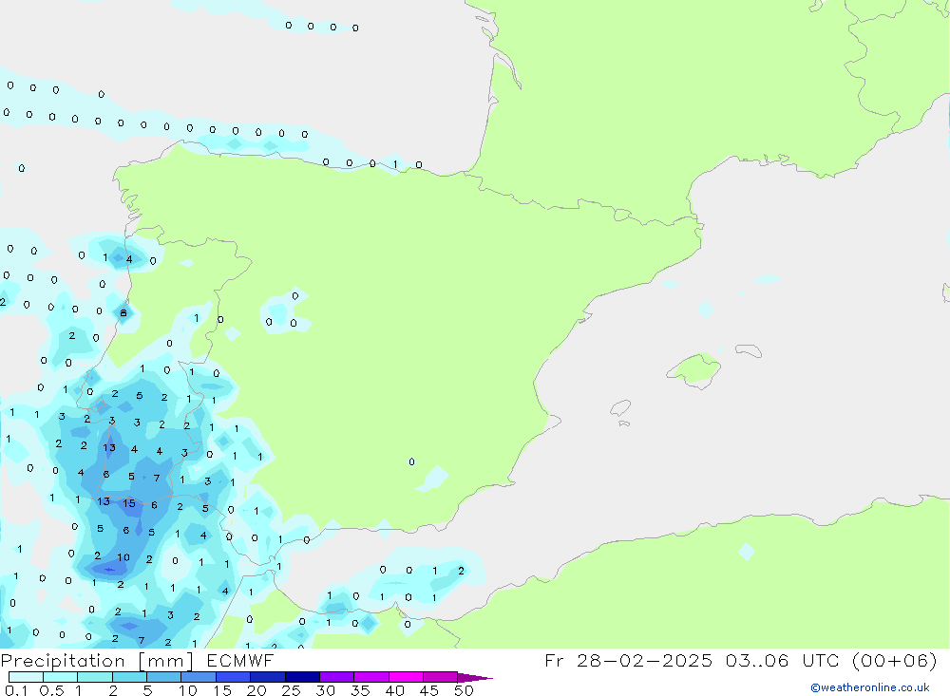Click the "15" precipitation value on the map
Image resolution: width=950 pixels, height=696 pixels.
[129, 503]
